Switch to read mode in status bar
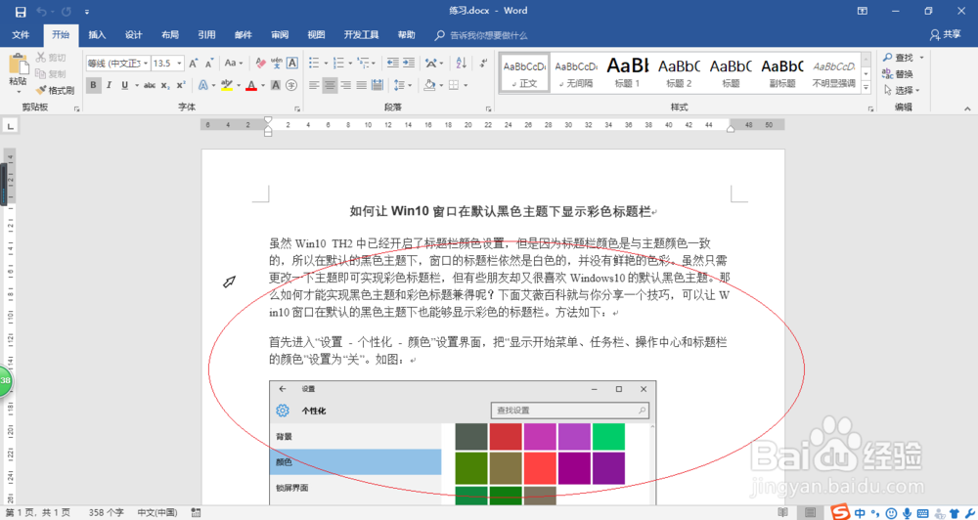This screenshot has height=520, width=978. click(783, 512)
